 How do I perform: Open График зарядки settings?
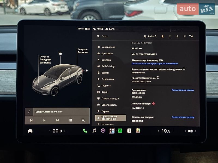pyautogui.click(x=108, y=98)
